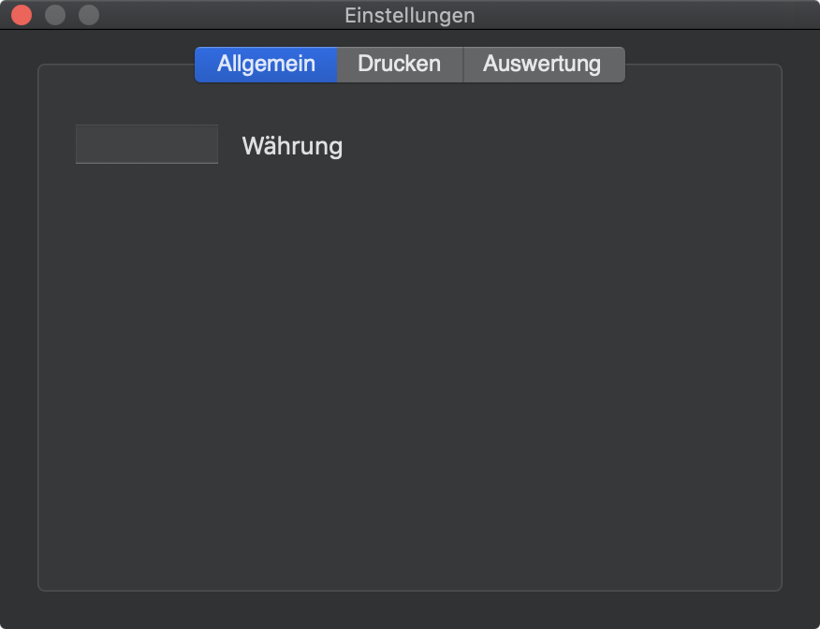Focus the currency text box

147,144
